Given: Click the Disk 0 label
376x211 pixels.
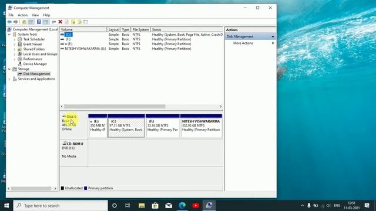Looking at the screenshot, I should [71, 117].
